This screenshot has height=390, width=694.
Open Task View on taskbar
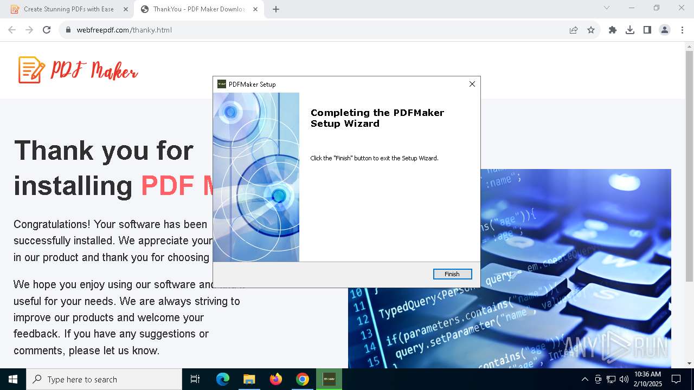(195, 379)
